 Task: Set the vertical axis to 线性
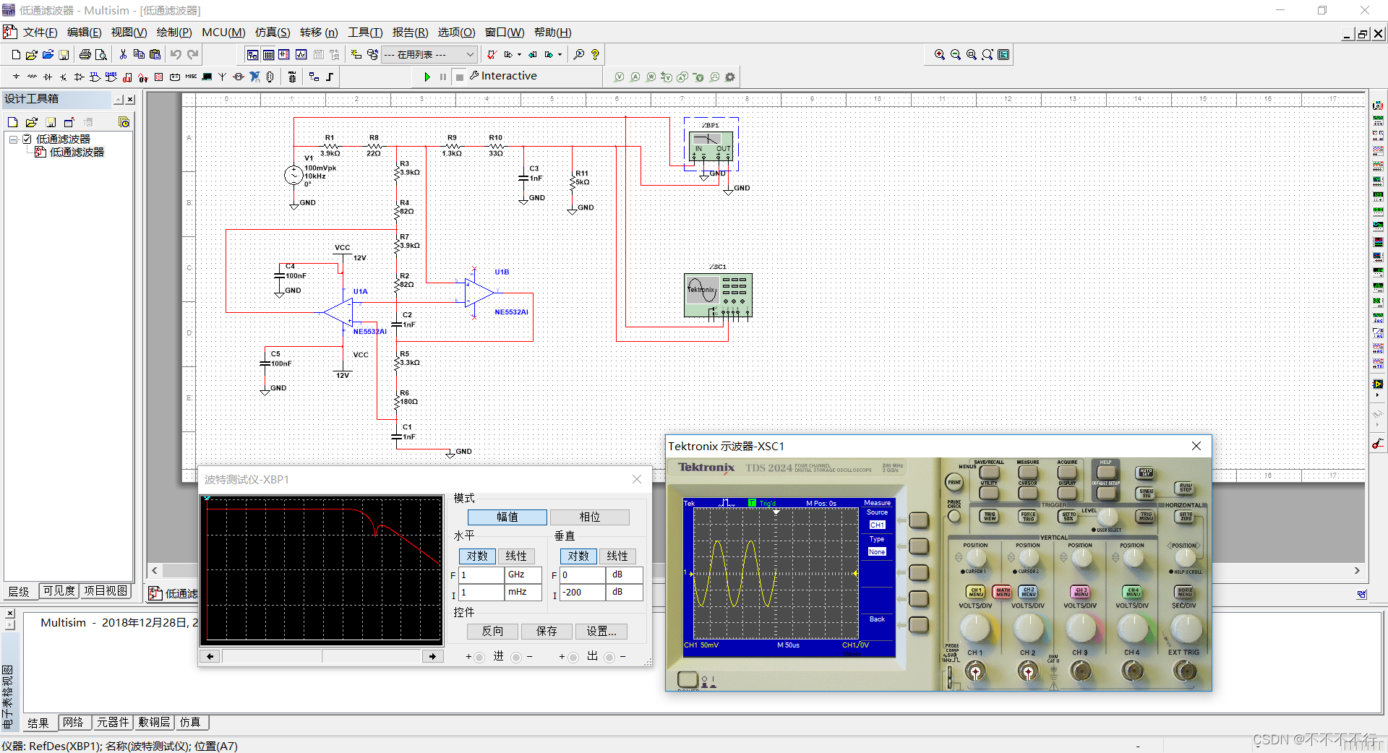(617, 556)
